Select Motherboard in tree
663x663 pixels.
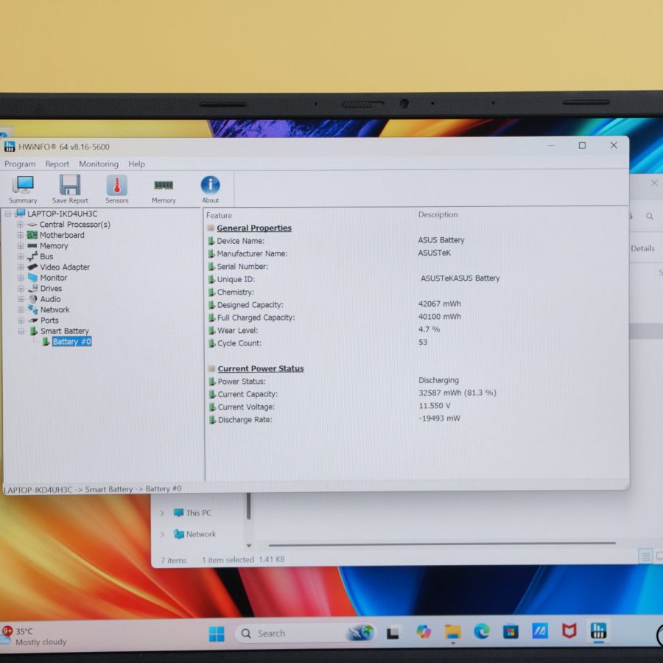tap(62, 235)
